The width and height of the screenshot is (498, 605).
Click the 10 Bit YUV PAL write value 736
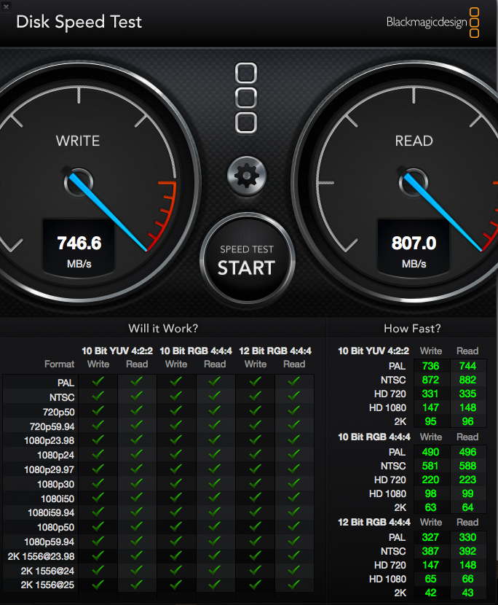pyautogui.click(x=430, y=366)
